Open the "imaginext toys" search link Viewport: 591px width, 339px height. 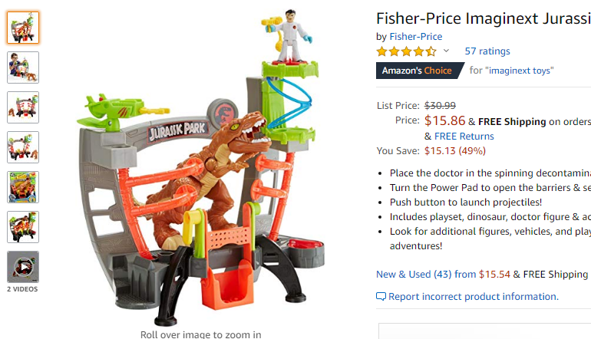coord(520,71)
